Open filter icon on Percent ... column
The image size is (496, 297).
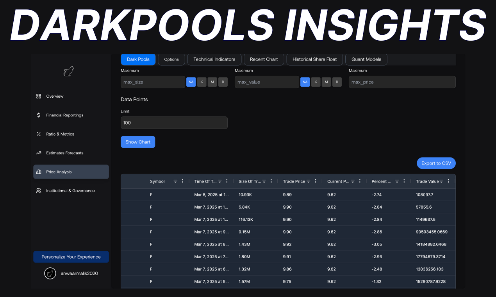click(397, 181)
